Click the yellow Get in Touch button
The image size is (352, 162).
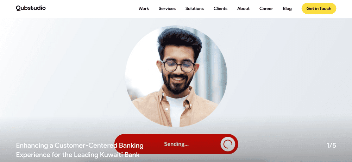click(x=319, y=8)
